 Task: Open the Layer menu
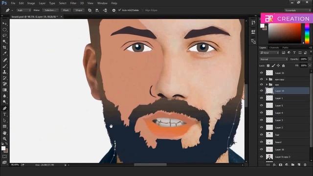(42, 3)
